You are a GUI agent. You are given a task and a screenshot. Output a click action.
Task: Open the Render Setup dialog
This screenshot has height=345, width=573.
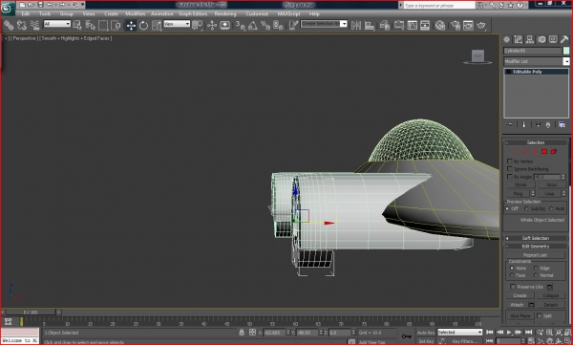click(456, 25)
